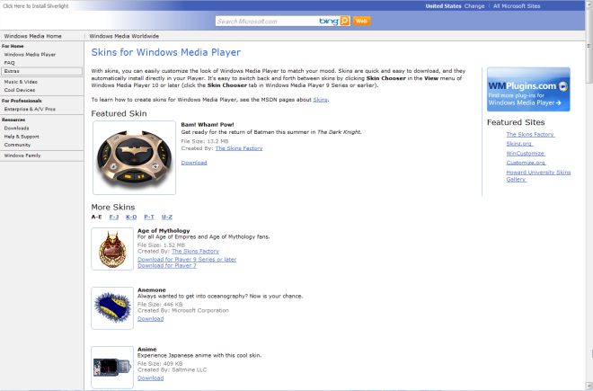Jump to skins F-J section
The width and height of the screenshot is (593, 391).
[x=114, y=217]
